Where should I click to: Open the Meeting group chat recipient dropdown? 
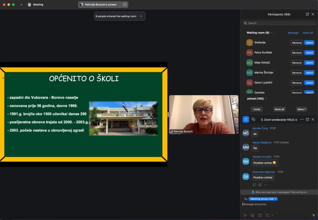[263, 199]
